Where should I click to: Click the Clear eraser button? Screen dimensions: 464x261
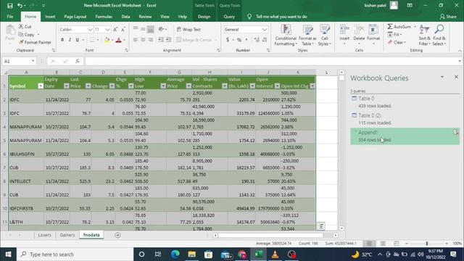click(x=397, y=42)
